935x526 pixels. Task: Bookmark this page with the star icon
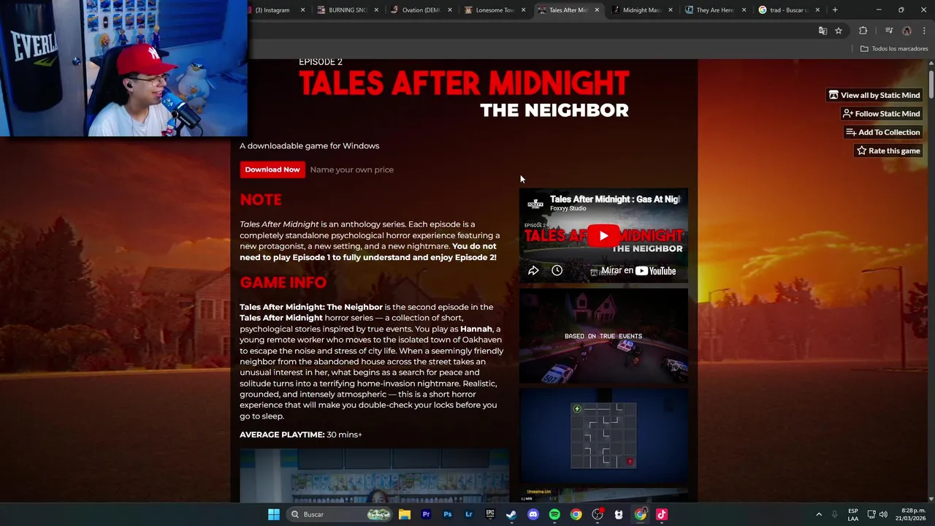click(x=839, y=31)
